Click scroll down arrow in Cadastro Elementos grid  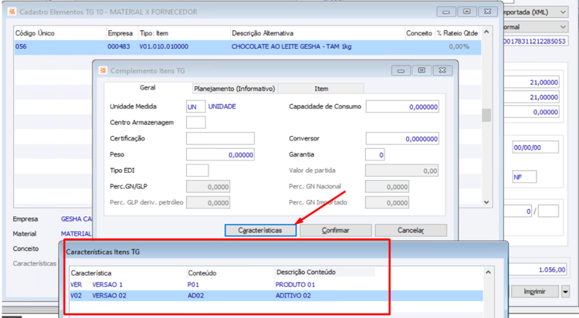[x=486, y=202]
